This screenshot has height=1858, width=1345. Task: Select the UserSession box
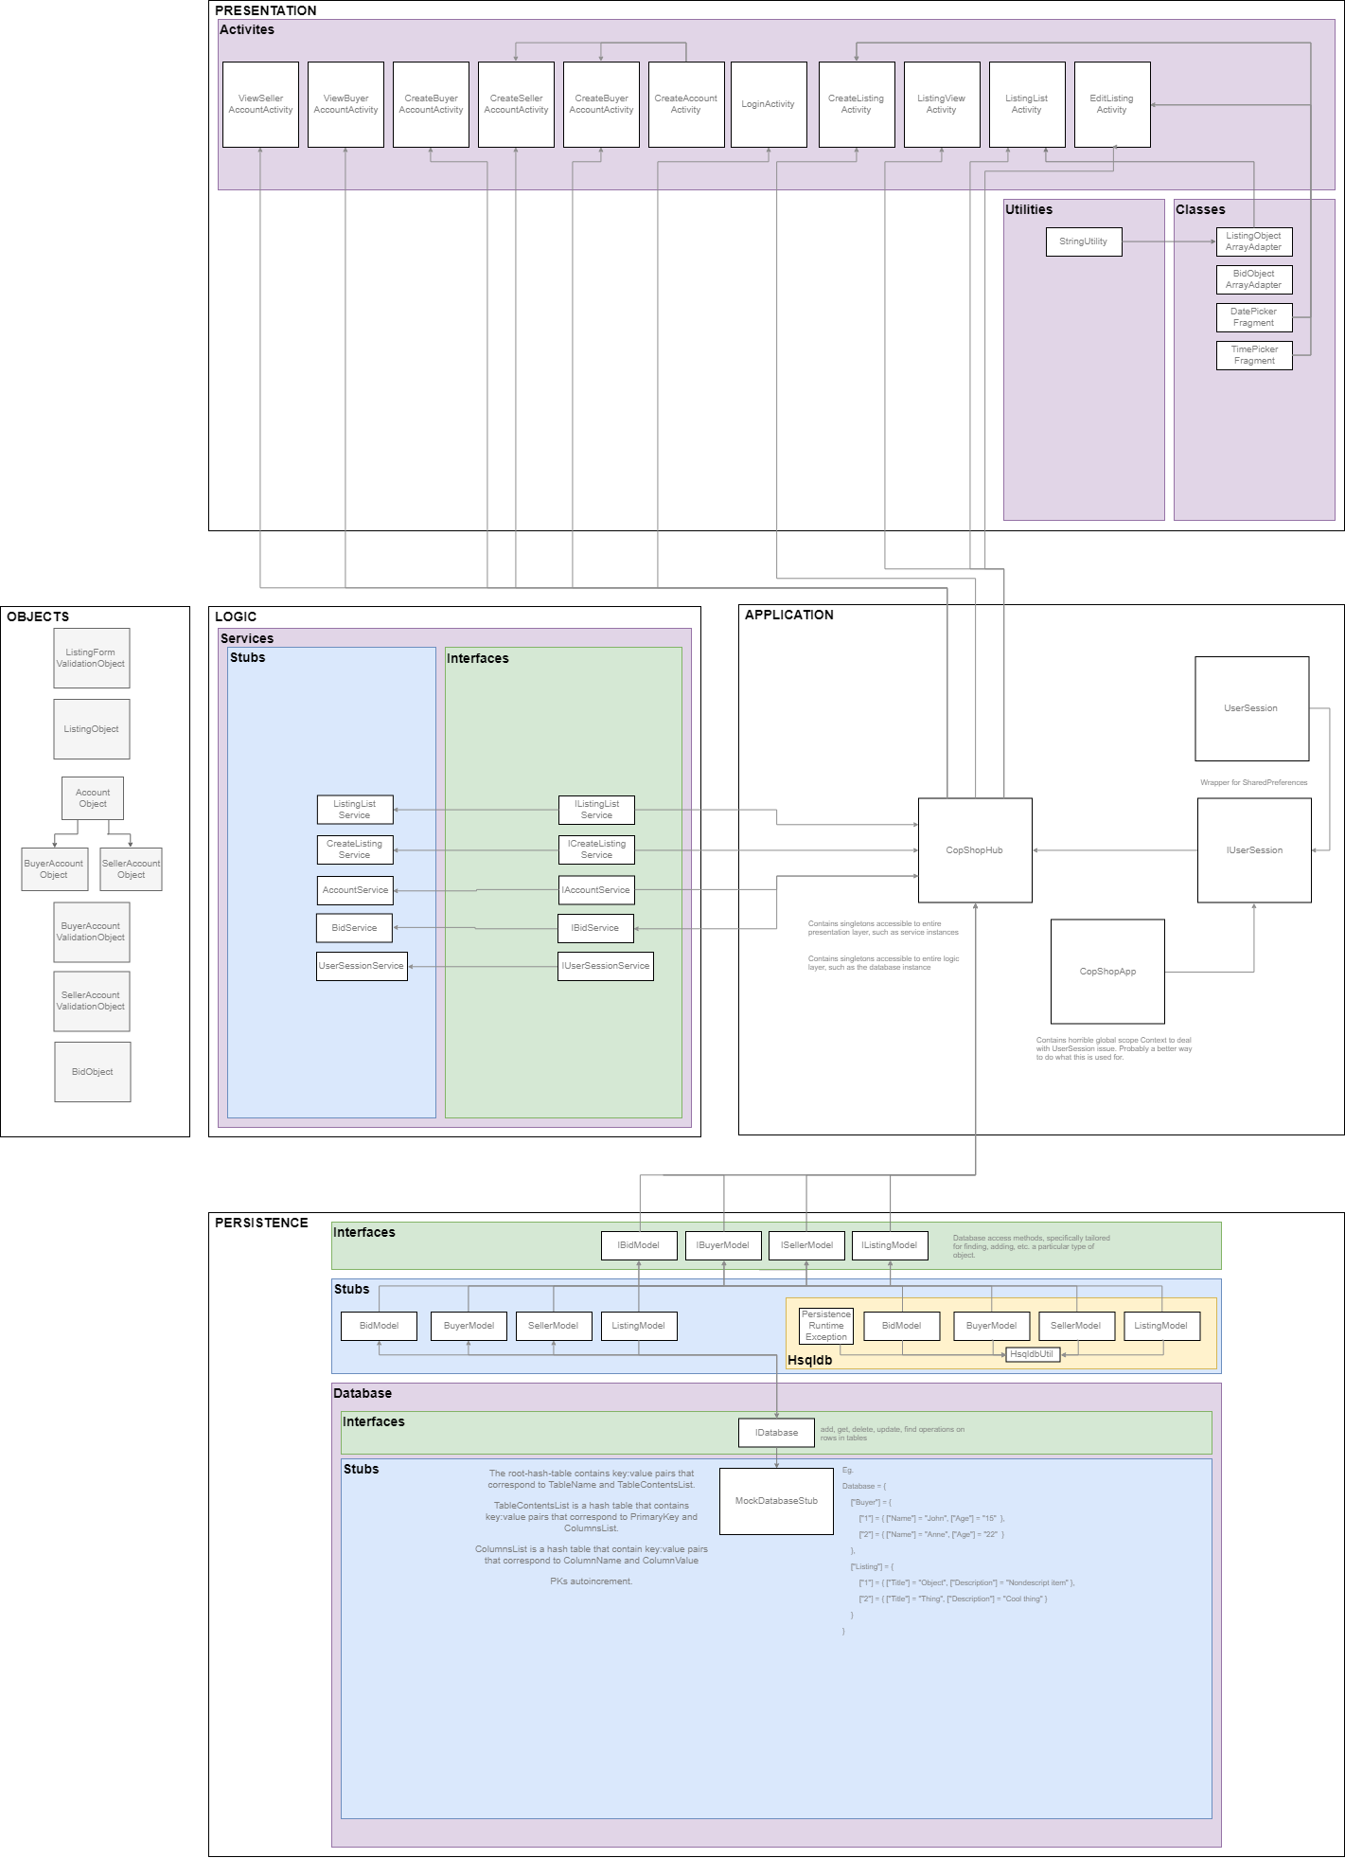1252,708
